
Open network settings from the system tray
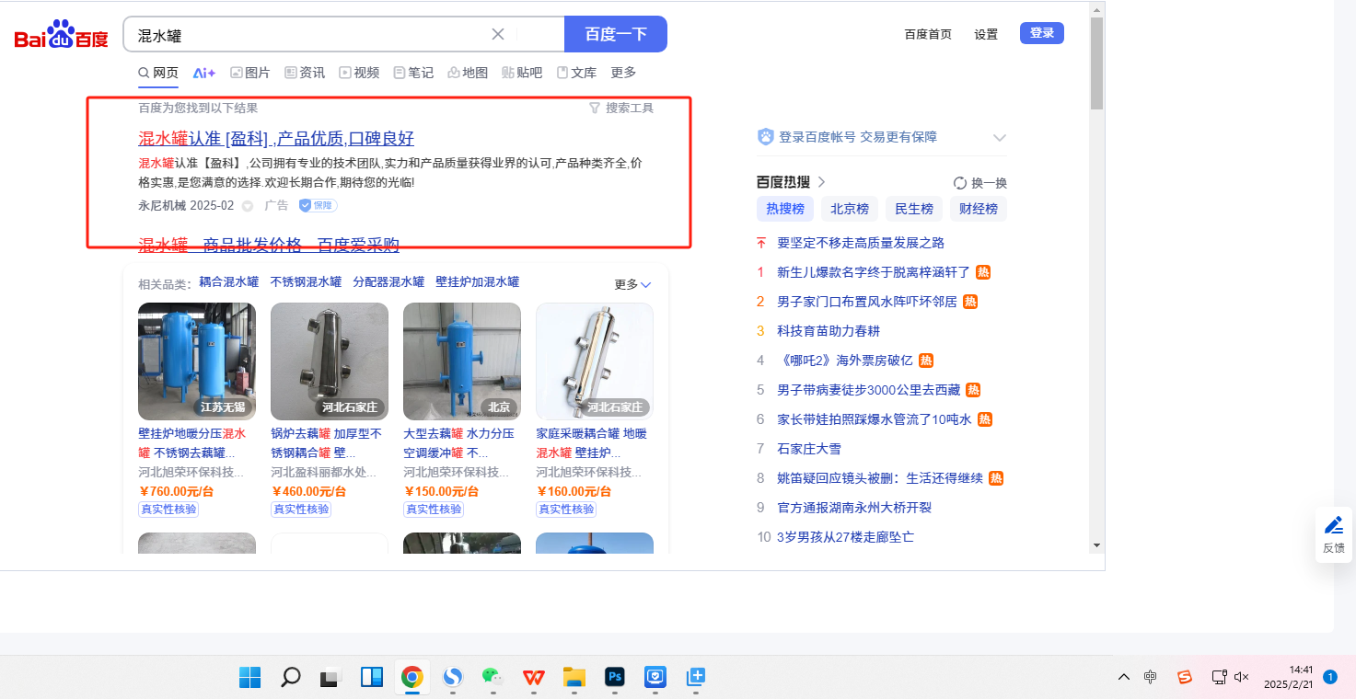(x=1219, y=677)
